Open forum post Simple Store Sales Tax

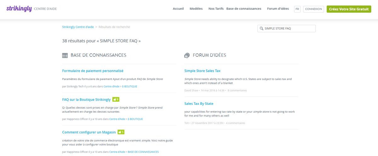[x=203, y=71]
